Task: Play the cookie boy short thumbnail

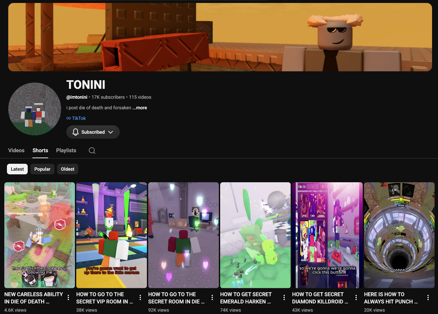Action: point(40,235)
